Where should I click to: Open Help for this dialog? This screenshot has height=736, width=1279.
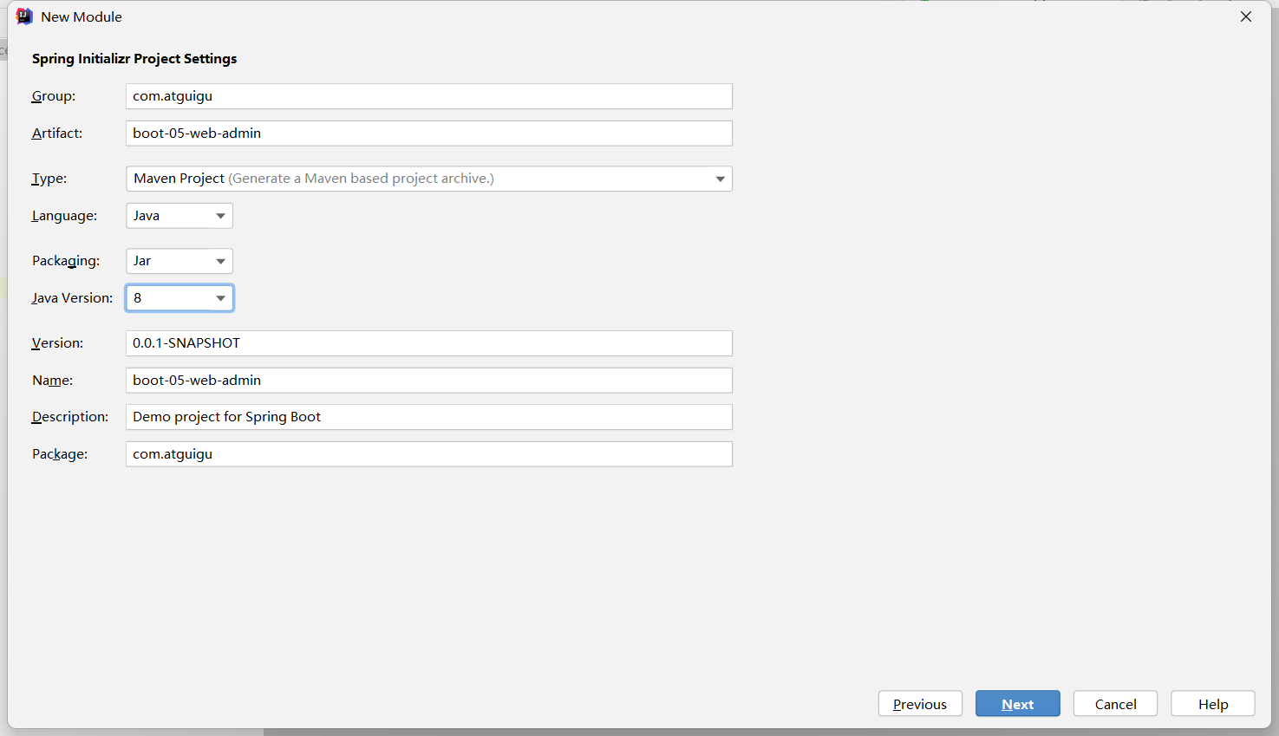pos(1212,704)
